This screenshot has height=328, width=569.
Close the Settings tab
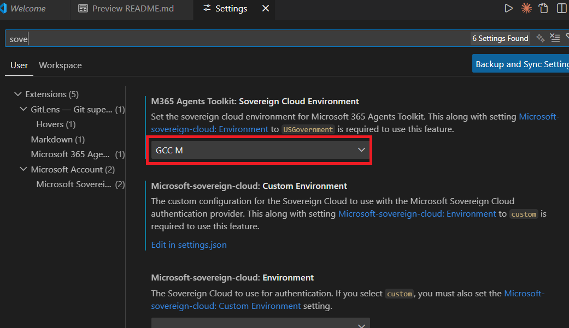click(266, 8)
